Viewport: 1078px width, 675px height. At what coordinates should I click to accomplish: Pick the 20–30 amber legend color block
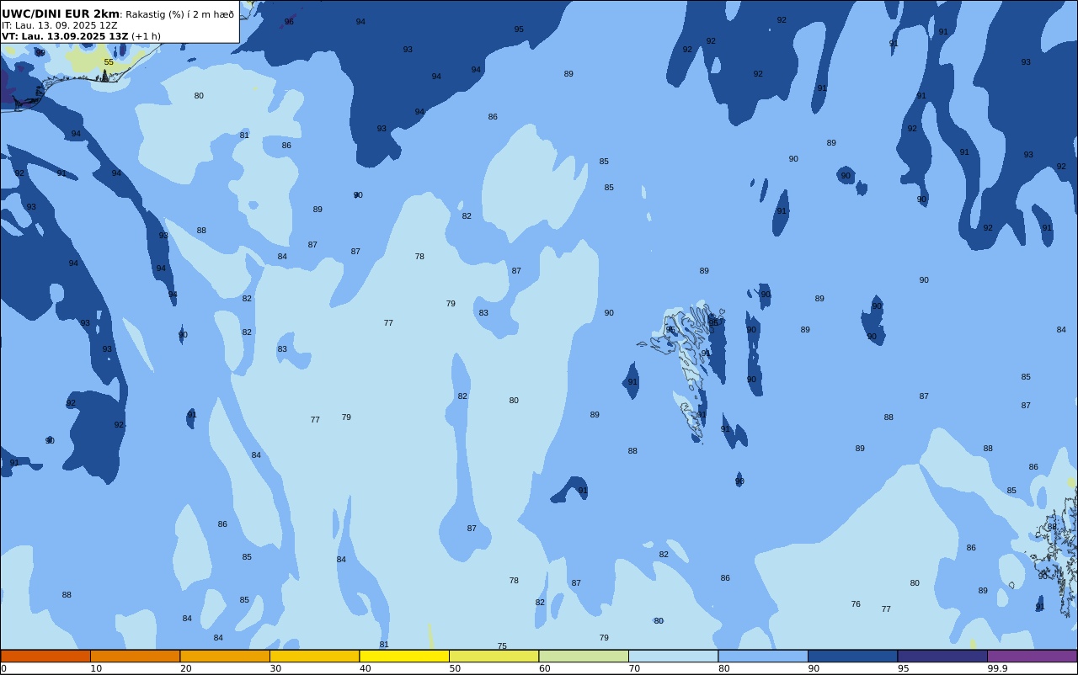[x=225, y=656]
